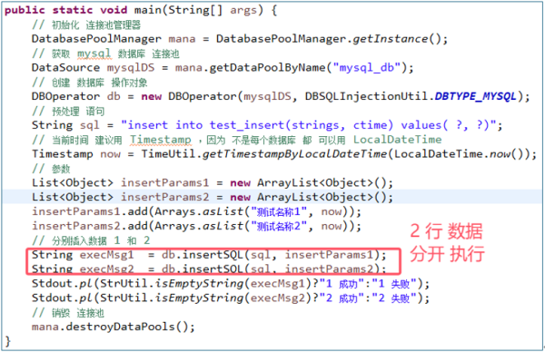545x352 pixels.
Task: Click the destroyDataPools method call
Action: pos(121,327)
